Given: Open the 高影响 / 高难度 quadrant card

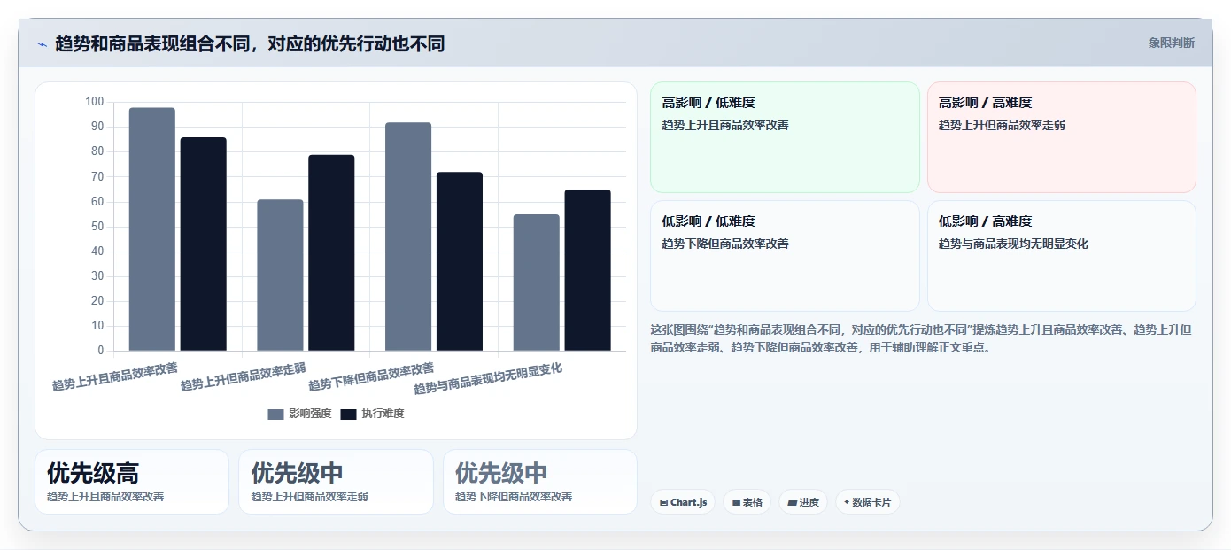Looking at the screenshot, I should [x=1061, y=137].
